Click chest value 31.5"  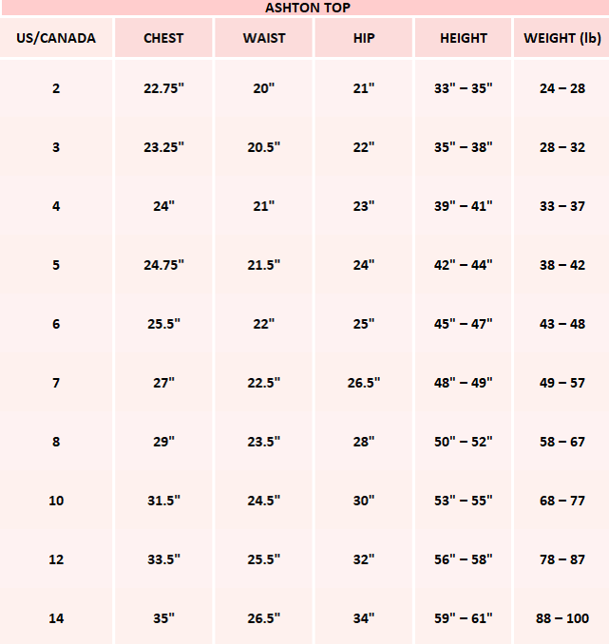tap(163, 501)
